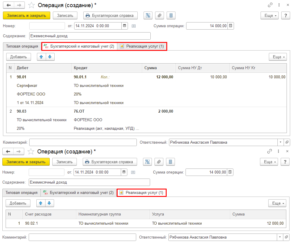The width and height of the screenshot is (291, 243).
Task: Open calculator for top Сумма операции
Action: pos(230,26)
